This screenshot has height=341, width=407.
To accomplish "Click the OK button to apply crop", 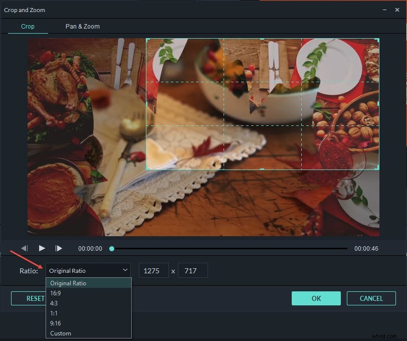I will click(x=316, y=298).
